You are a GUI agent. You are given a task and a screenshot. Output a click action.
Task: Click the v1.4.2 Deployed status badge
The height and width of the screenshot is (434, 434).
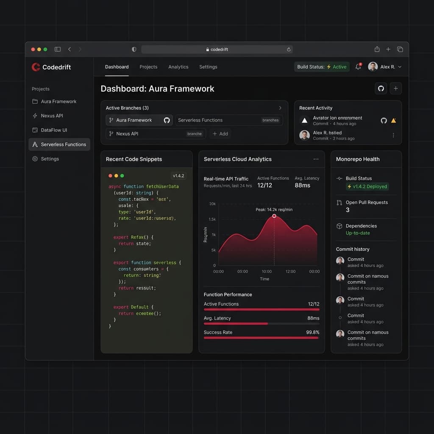pyautogui.click(x=367, y=186)
